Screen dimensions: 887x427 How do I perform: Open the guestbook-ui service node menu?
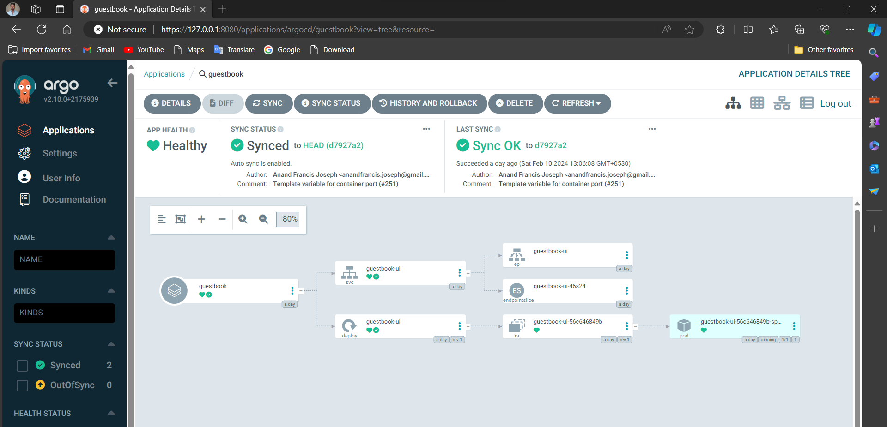tap(460, 272)
